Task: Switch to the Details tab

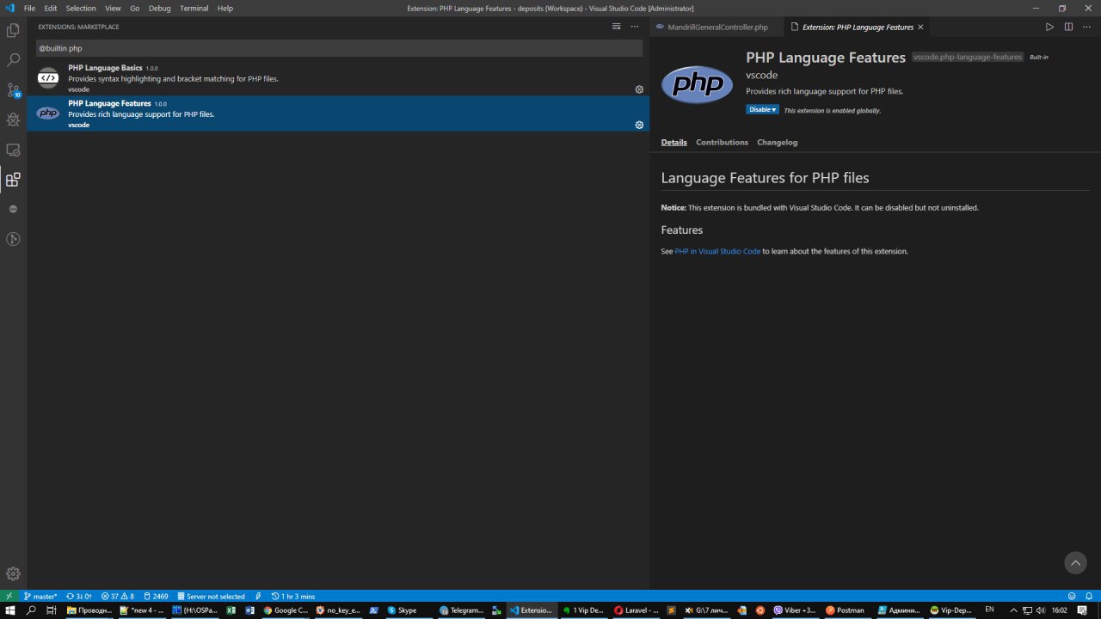Action: pyautogui.click(x=674, y=143)
